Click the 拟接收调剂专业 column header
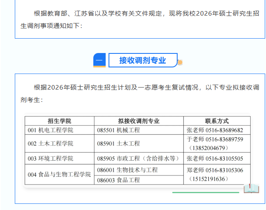The image size is (266, 210). click(139, 121)
